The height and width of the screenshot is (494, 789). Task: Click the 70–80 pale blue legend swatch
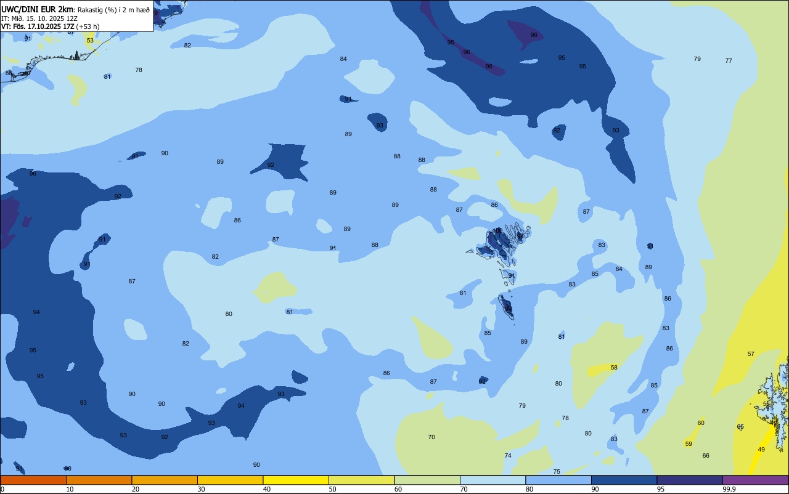pyautogui.click(x=493, y=480)
